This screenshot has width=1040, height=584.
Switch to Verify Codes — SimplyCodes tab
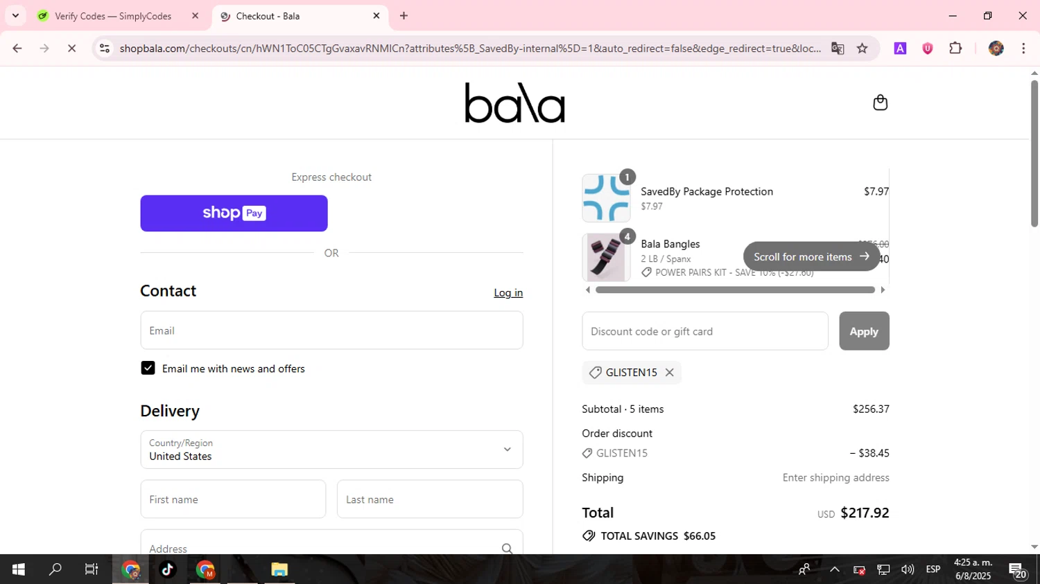113,16
